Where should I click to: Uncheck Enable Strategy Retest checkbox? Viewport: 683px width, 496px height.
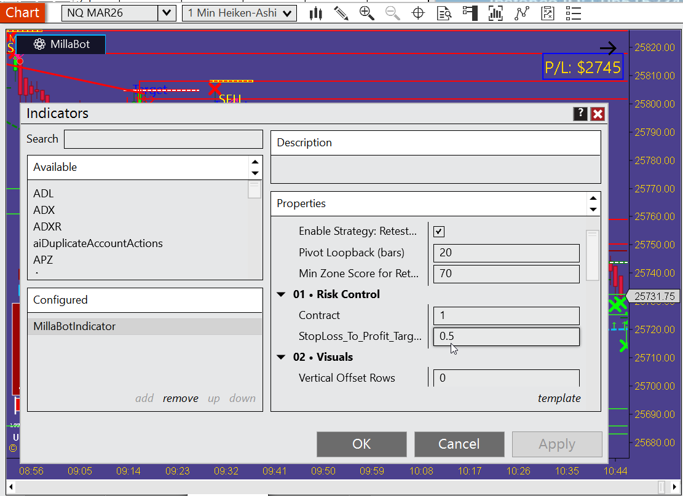(x=438, y=232)
